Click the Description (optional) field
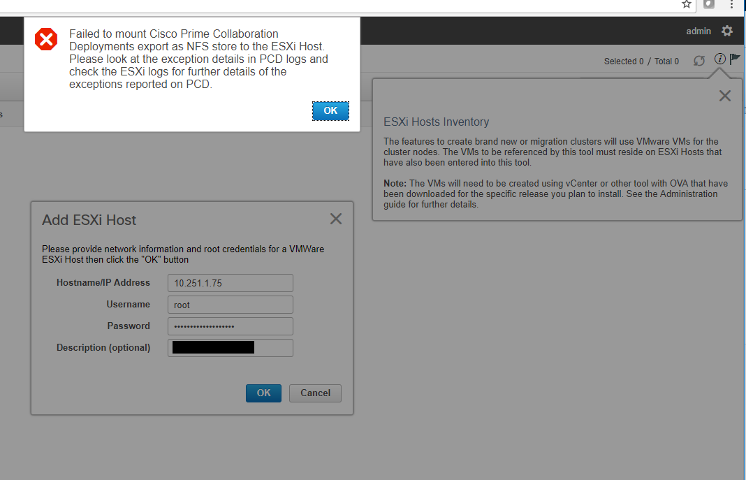This screenshot has width=746, height=480. pyautogui.click(x=230, y=347)
